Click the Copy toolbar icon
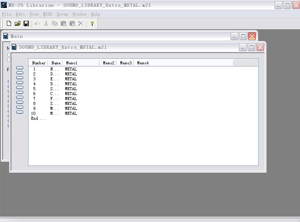Viewport: 300px width, 222px height. (x=55, y=23)
